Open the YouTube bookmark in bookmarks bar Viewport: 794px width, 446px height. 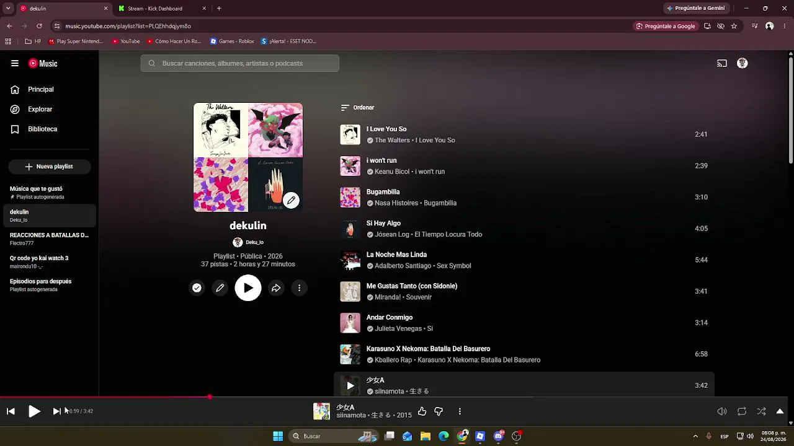[126, 42]
